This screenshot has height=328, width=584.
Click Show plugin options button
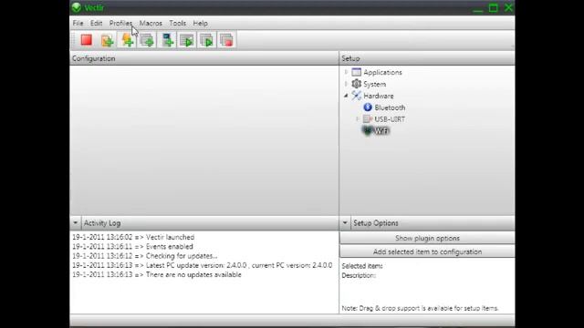tap(427, 238)
